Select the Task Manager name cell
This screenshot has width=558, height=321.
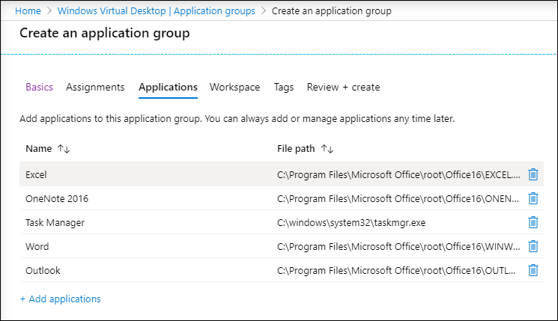click(55, 222)
